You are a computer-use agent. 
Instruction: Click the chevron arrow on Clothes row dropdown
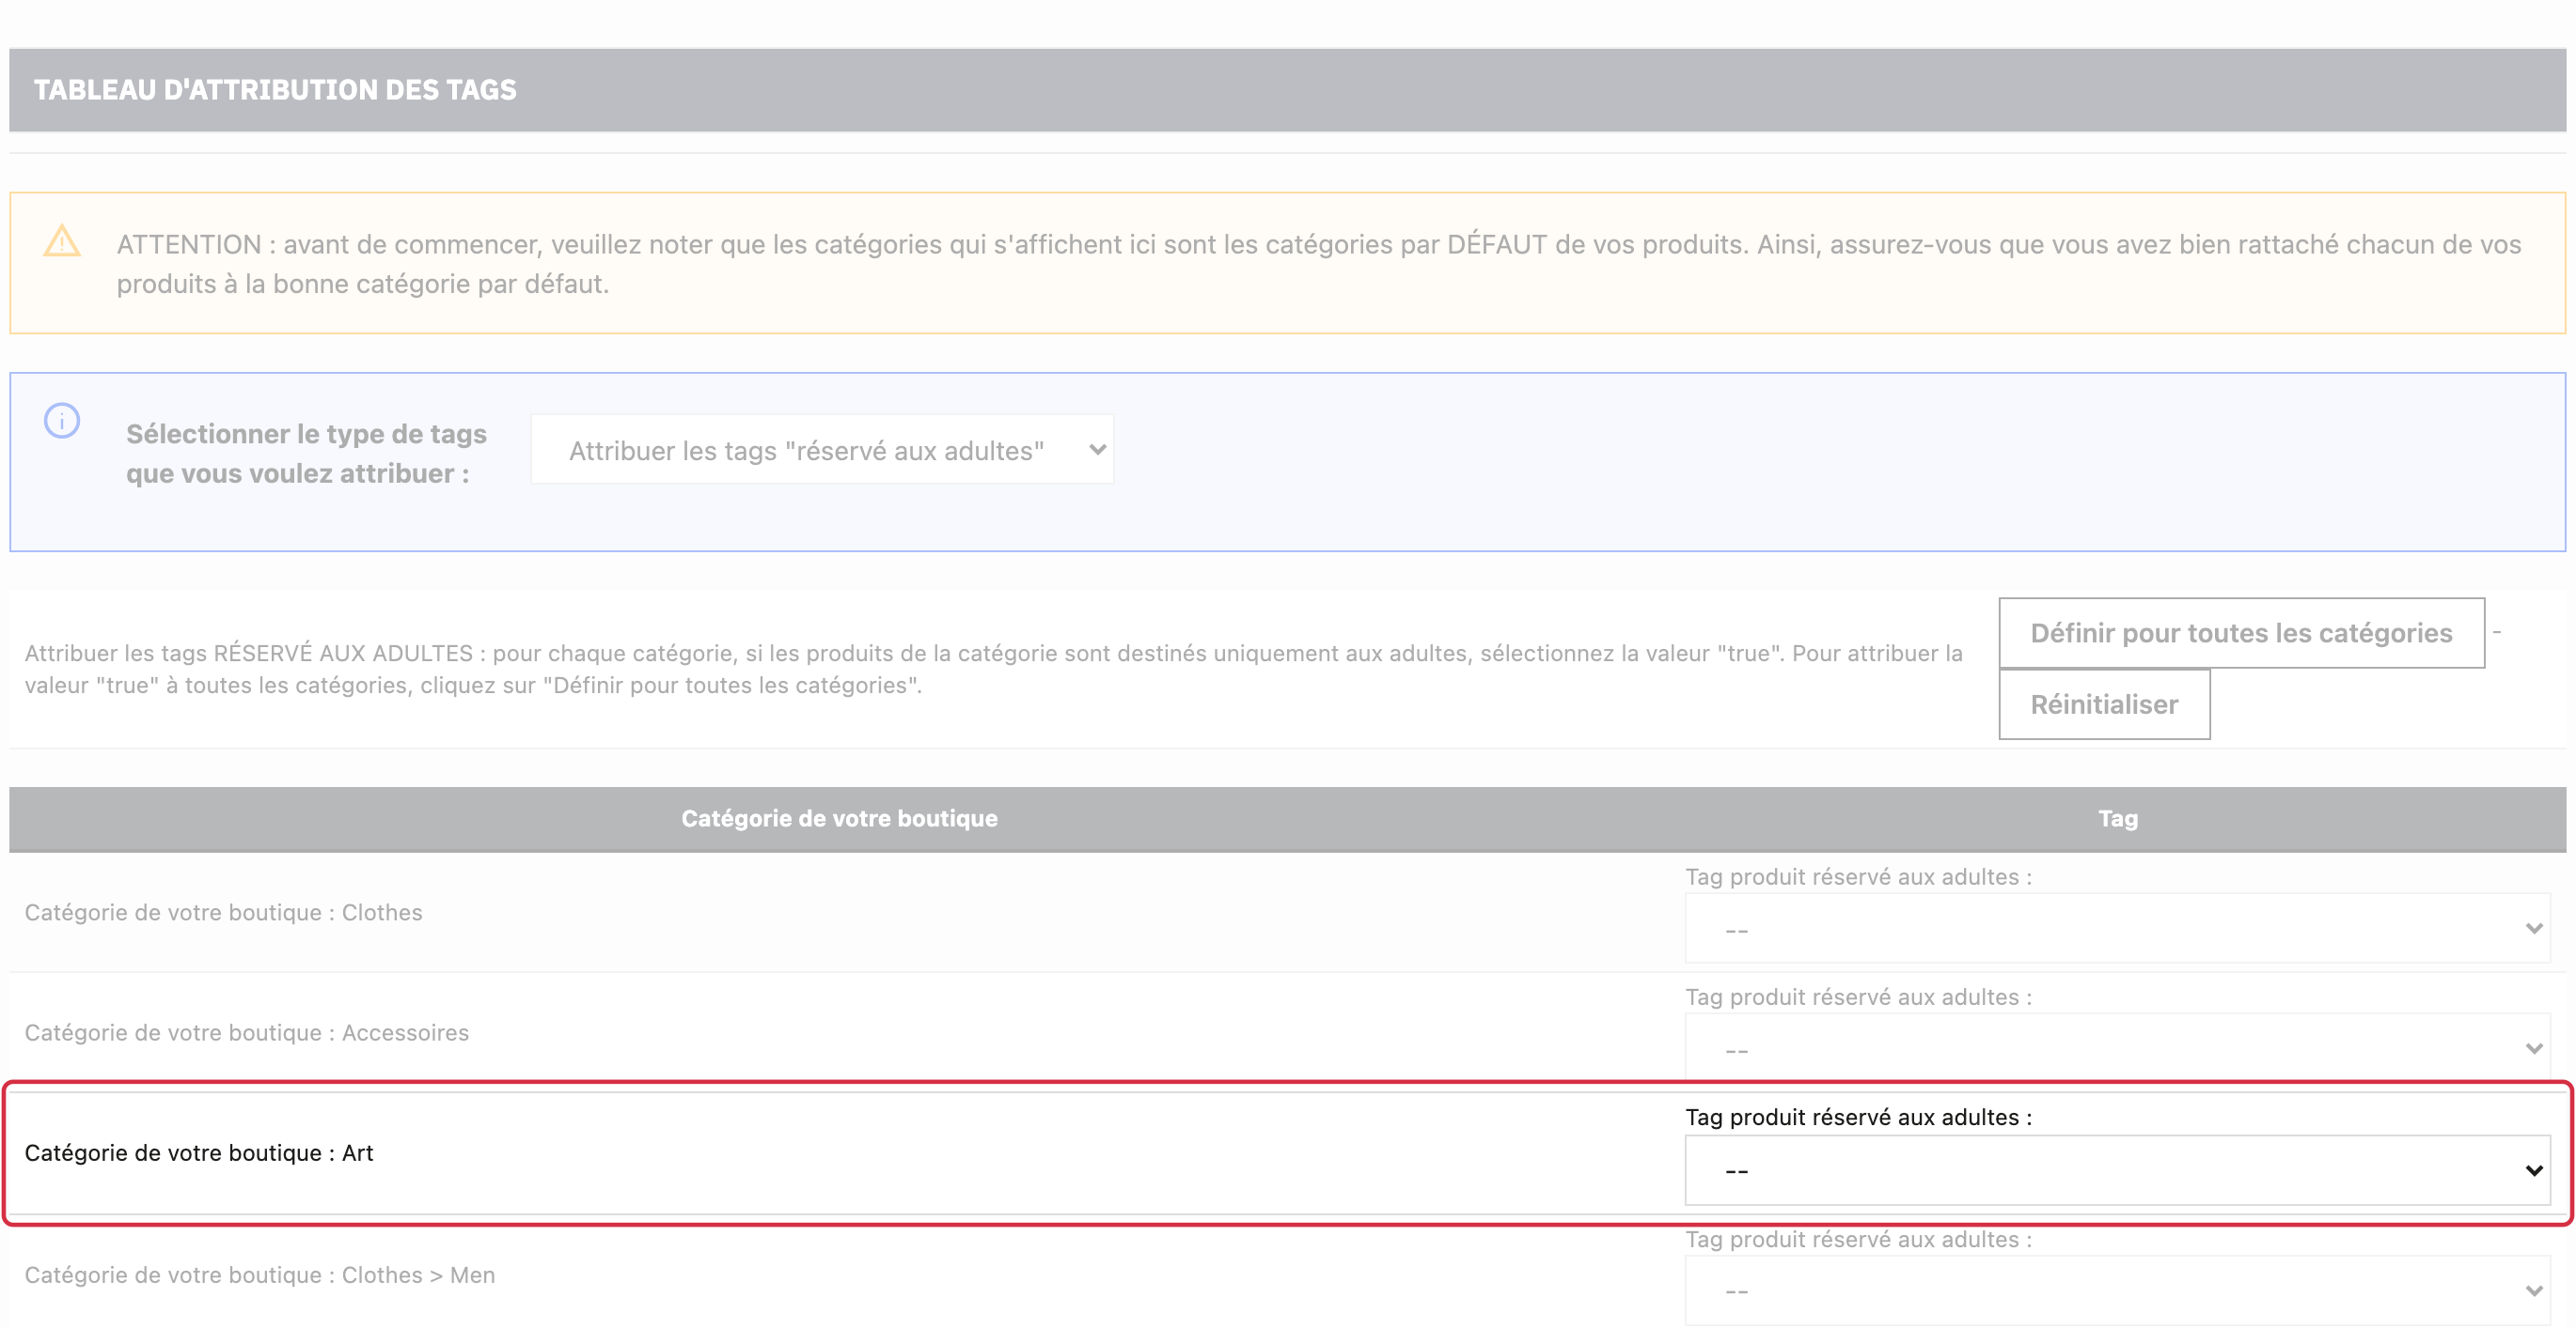(2533, 929)
